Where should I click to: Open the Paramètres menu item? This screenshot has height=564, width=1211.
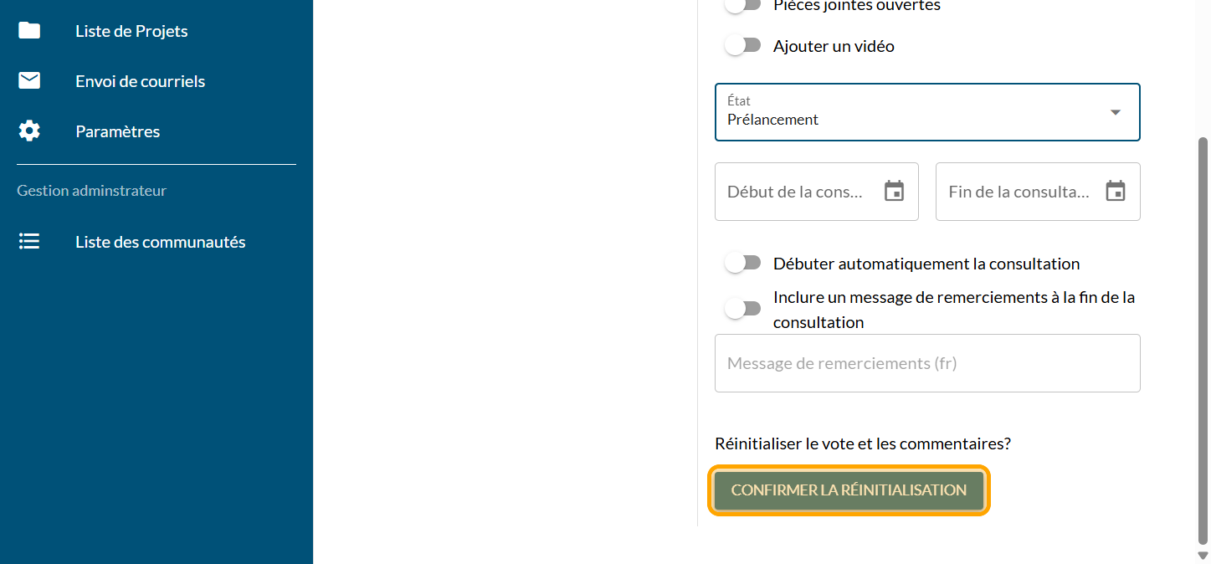pyautogui.click(x=117, y=131)
